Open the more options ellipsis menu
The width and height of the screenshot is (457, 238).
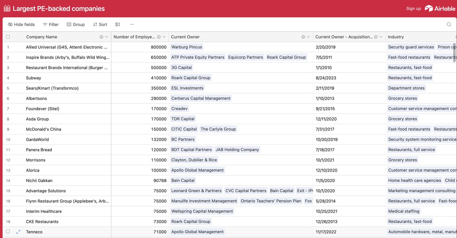pyautogui.click(x=132, y=24)
